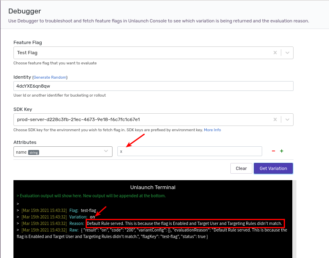The height and width of the screenshot is (258, 329).
Task: Click the Get Variation button
Action: pyautogui.click(x=273, y=168)
